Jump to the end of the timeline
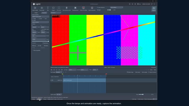 (x=62, y=70)
